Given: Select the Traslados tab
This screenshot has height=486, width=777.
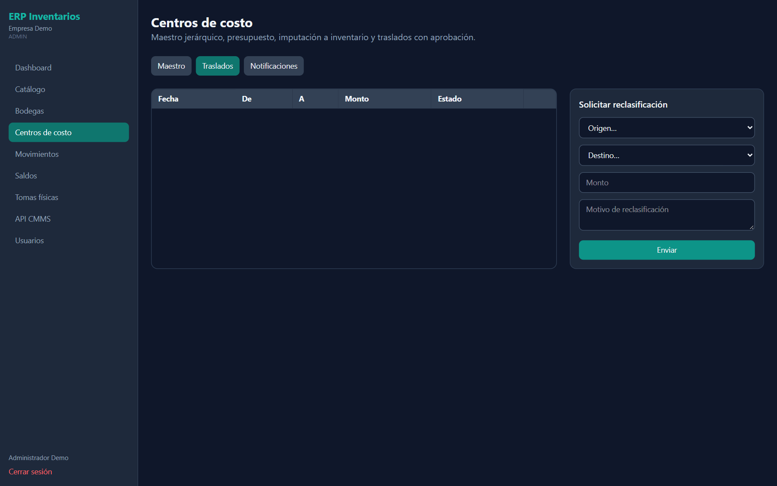Looking at the screenshot, I should click(218, 66).
